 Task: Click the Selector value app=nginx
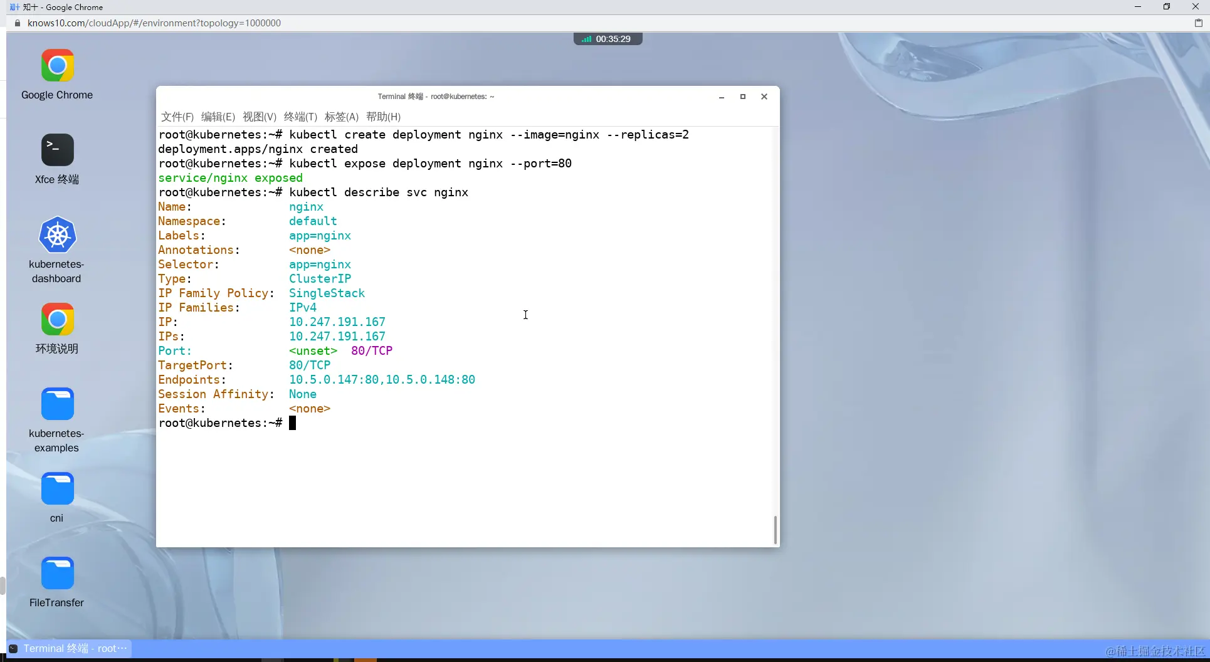[320, 265]
